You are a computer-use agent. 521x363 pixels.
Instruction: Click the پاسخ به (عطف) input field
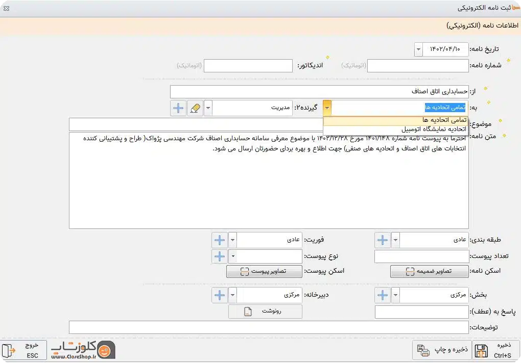[x=421, y=312]
